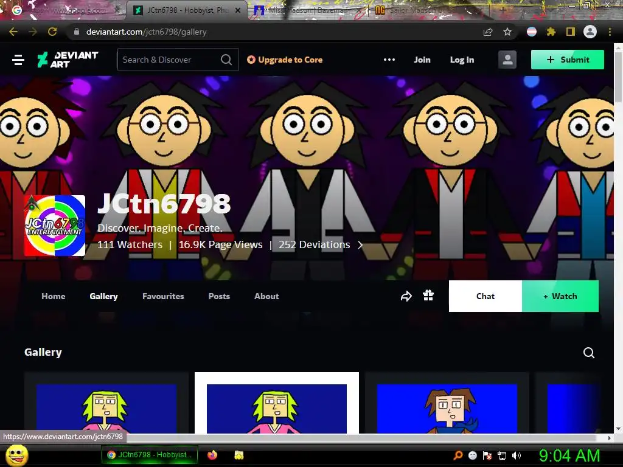
Task: Click the round grey speech-bubble tray icon
Action: (x=473, y=455)
